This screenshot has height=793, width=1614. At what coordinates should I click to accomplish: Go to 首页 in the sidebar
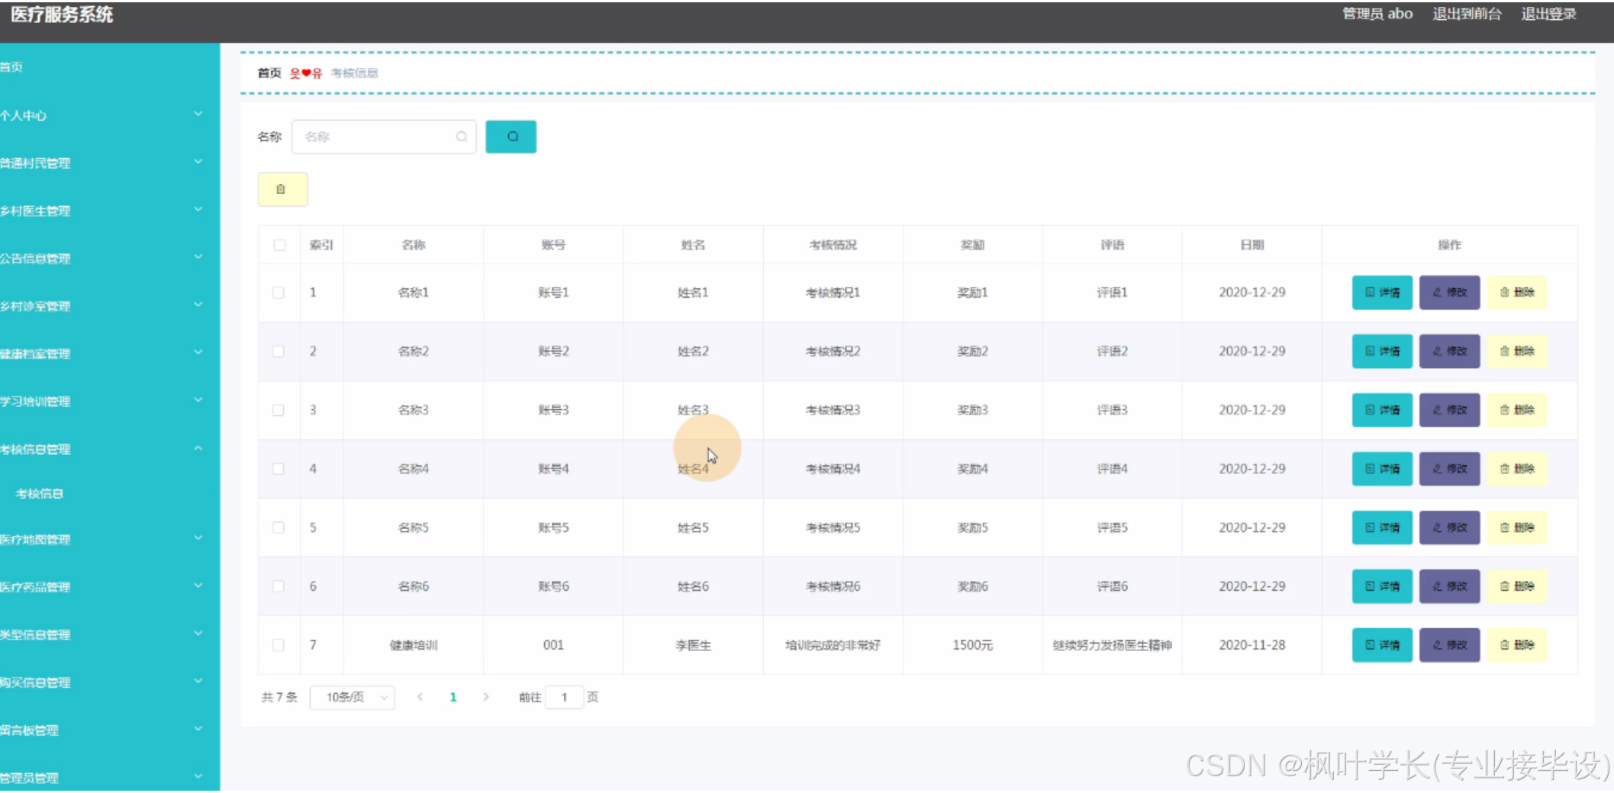(110, 67)
